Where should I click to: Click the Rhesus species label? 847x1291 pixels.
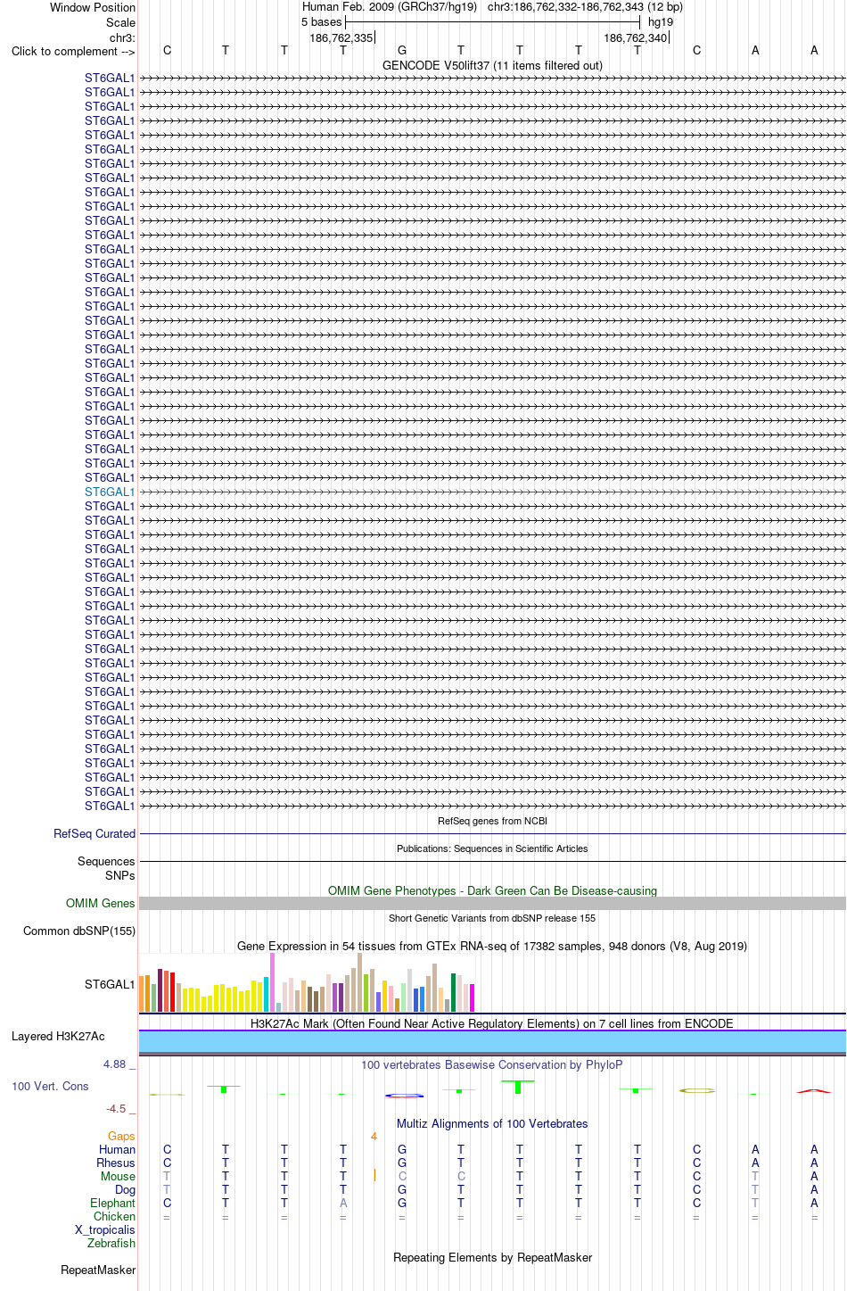click(x=116, y=1163)
